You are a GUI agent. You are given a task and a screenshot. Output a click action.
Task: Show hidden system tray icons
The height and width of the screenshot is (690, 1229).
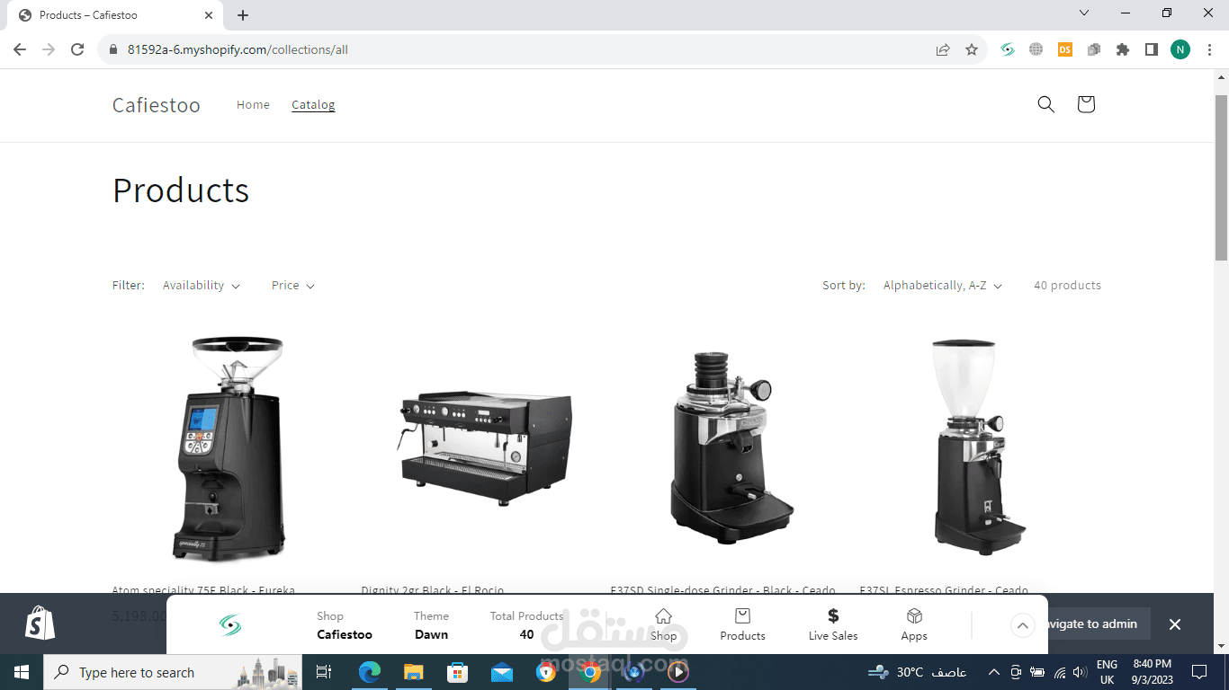(x=993, y=672)
